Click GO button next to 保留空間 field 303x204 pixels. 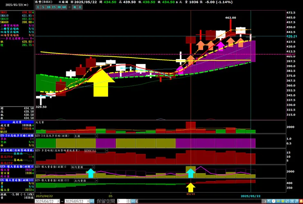[133, 201]
